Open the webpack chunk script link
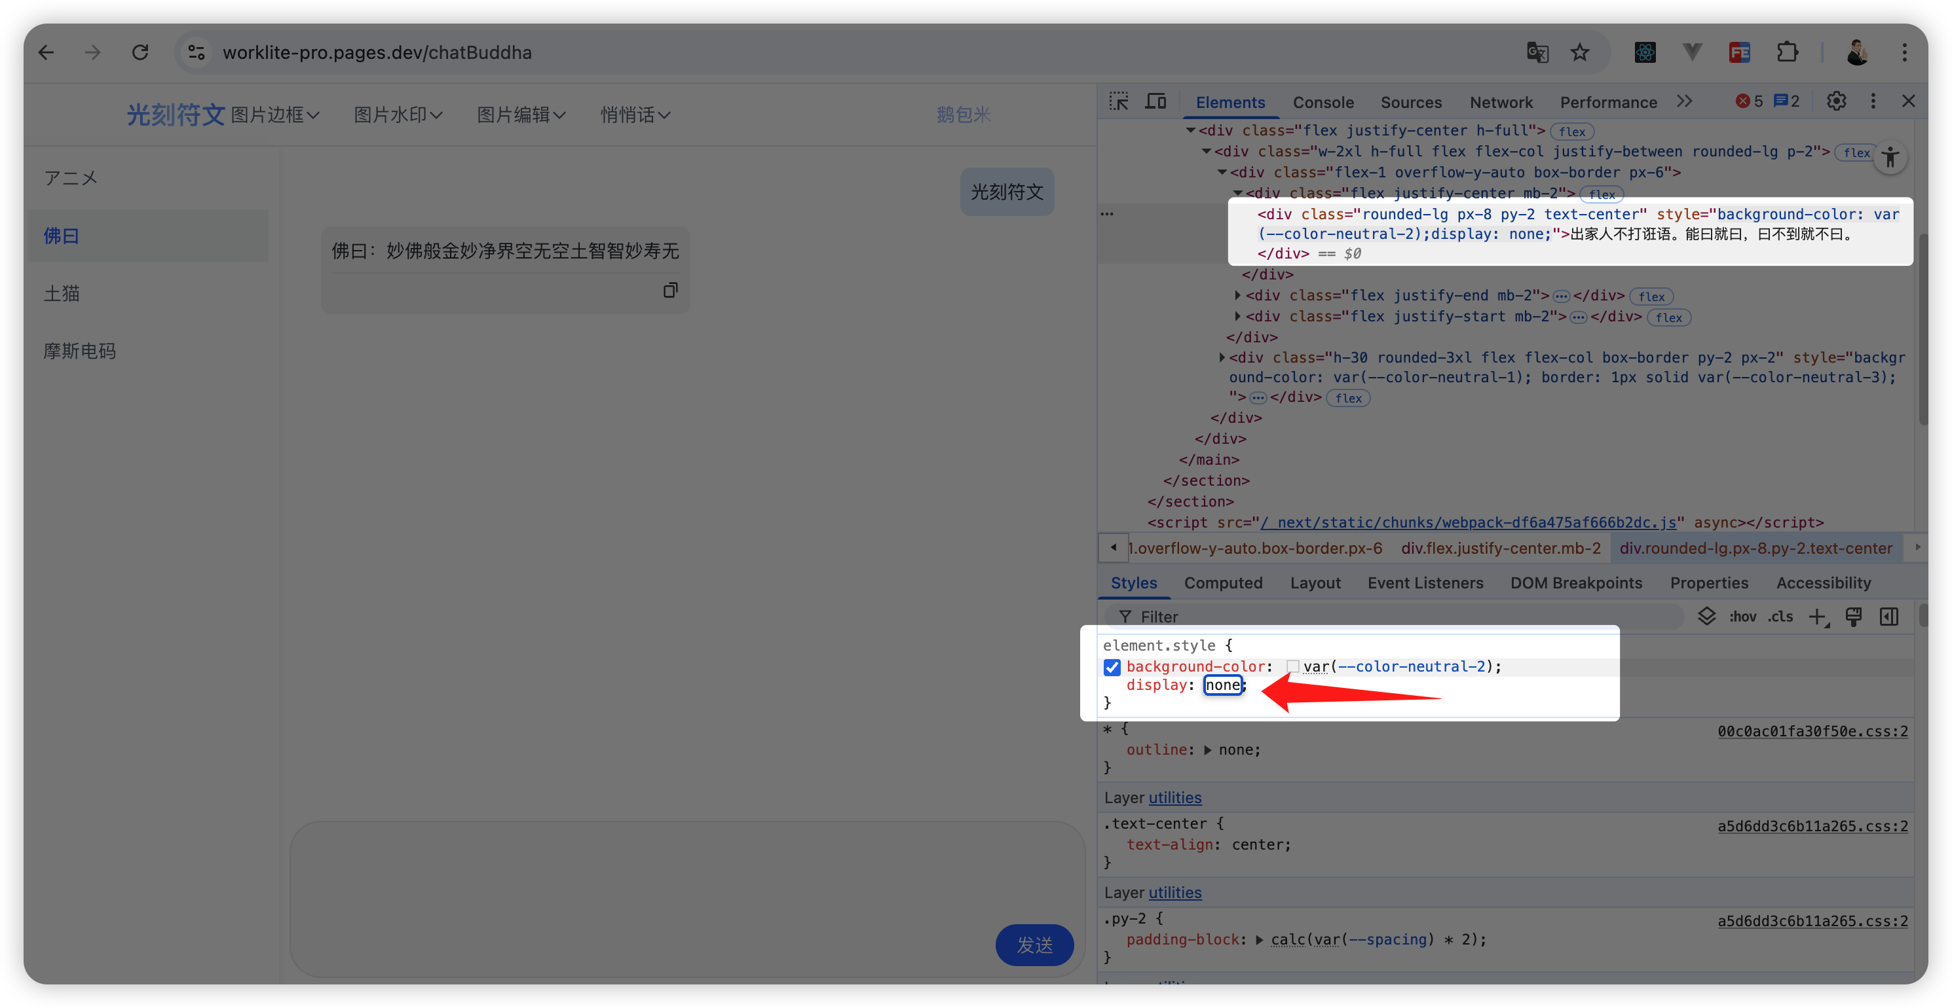The height and width of the screenshot is (1008, 1952). point(1467,522)
